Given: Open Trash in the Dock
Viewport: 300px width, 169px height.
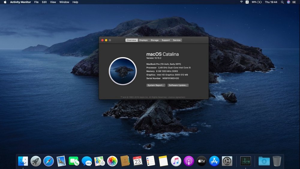Looking at the screenshot, I should [x=277, y=161].
